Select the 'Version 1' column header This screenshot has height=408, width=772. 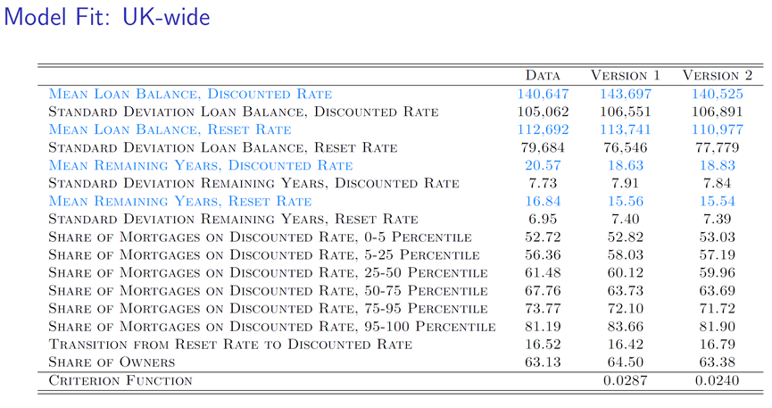[625, 76]
